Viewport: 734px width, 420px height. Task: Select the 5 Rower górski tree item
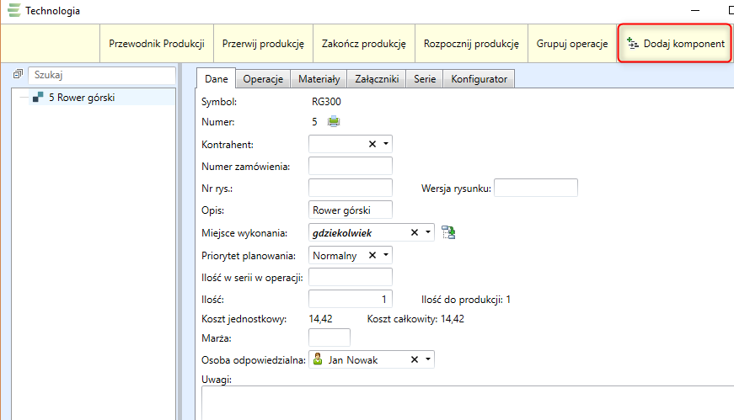click(x=82, y=98)
